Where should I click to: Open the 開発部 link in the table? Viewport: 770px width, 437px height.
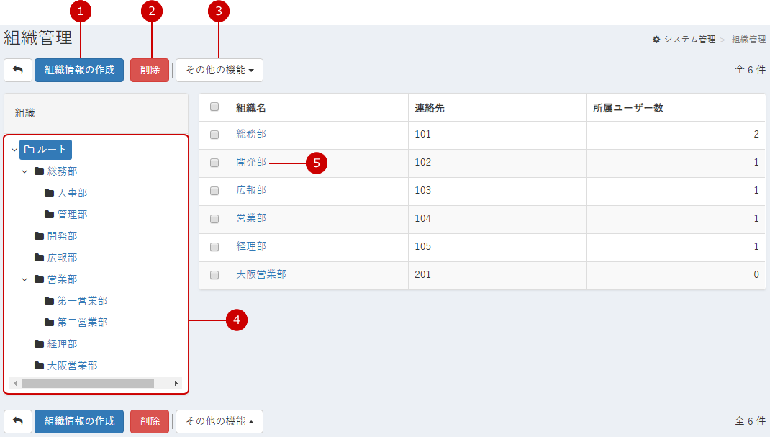[x=251, y=163]
